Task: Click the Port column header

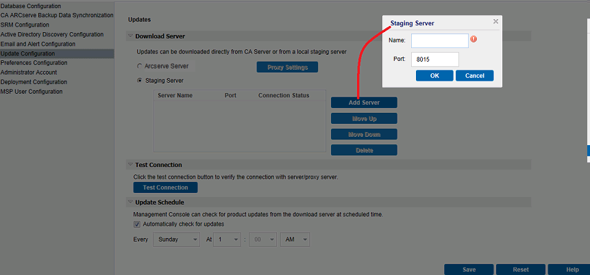Action: (x=230, y=95)
